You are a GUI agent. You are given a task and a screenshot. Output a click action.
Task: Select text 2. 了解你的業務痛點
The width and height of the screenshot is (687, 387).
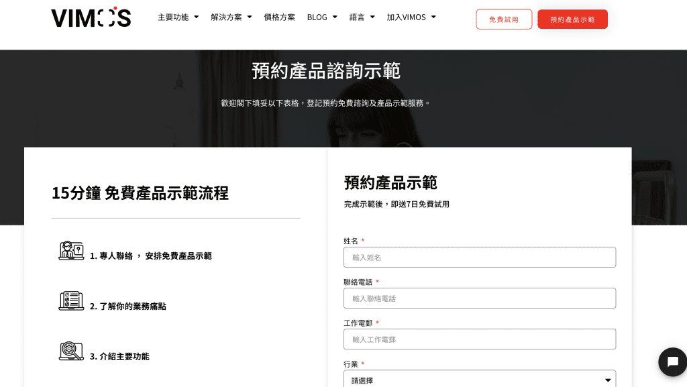pos(128,307)
